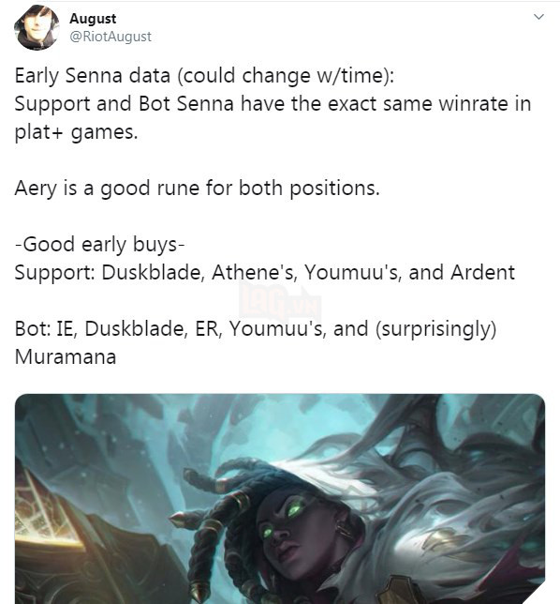Select the word Ardent in Support line
The height and width of the screenshot is (604, 560).
tap(482, 272)
